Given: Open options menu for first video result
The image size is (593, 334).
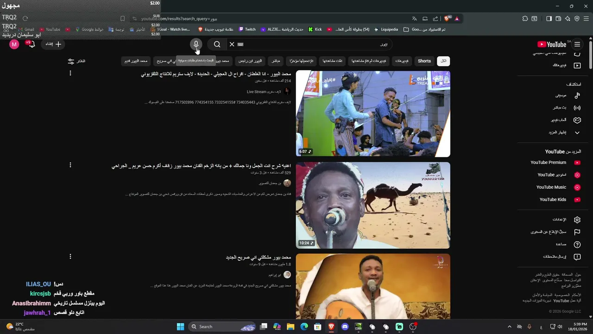Looking at the screenshot, I should (x=70, y=73).
